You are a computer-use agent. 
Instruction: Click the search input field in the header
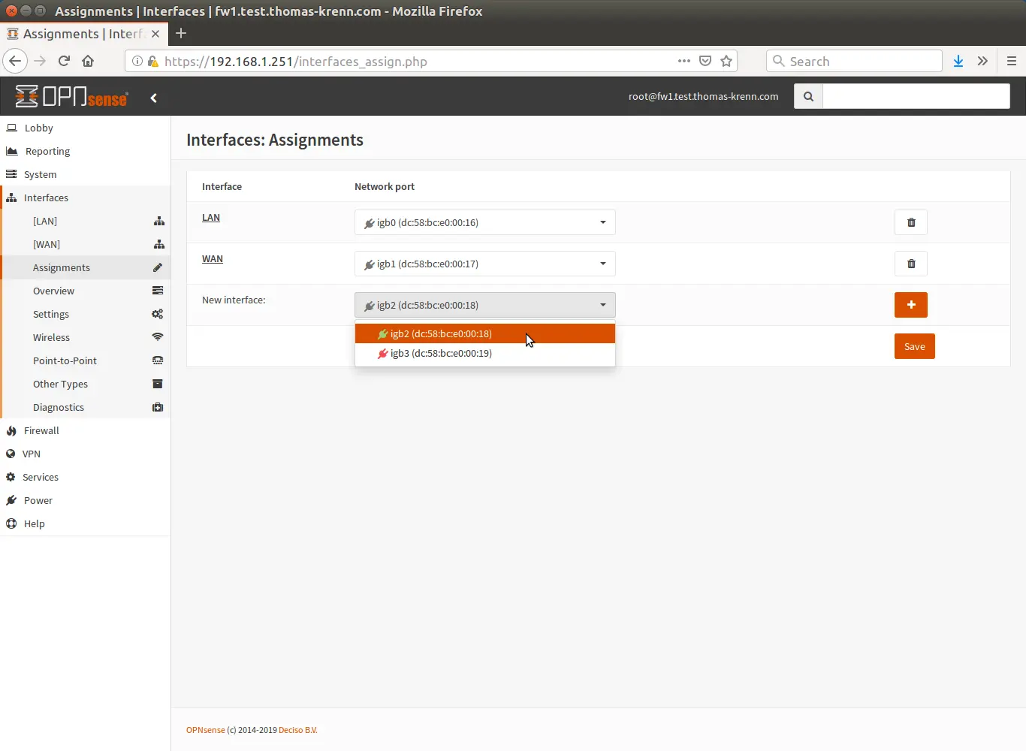pyautogui.click(x=916, y=96)
